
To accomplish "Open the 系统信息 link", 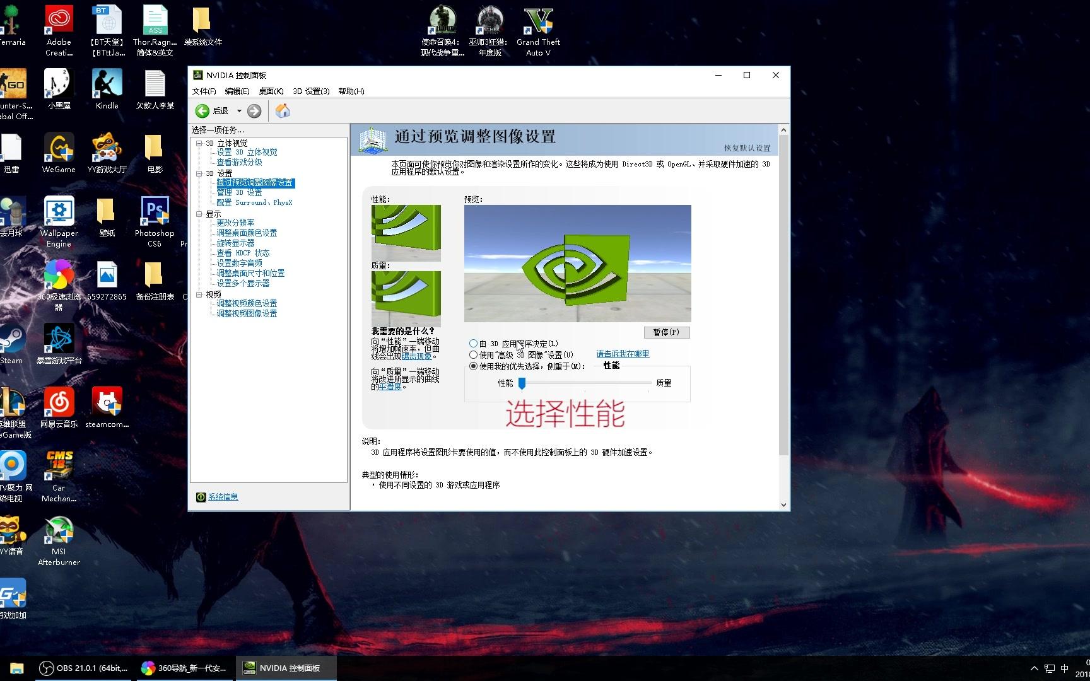I will click(x=223, y=498).
